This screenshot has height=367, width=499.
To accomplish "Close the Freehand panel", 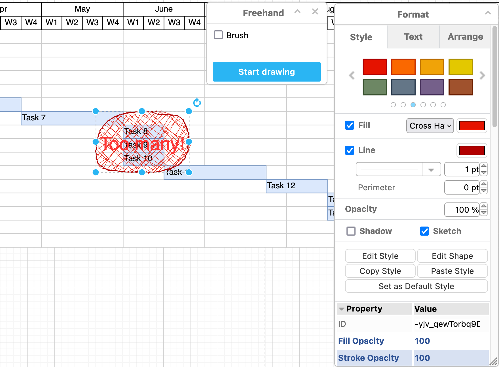I will (x=315, y=12).
